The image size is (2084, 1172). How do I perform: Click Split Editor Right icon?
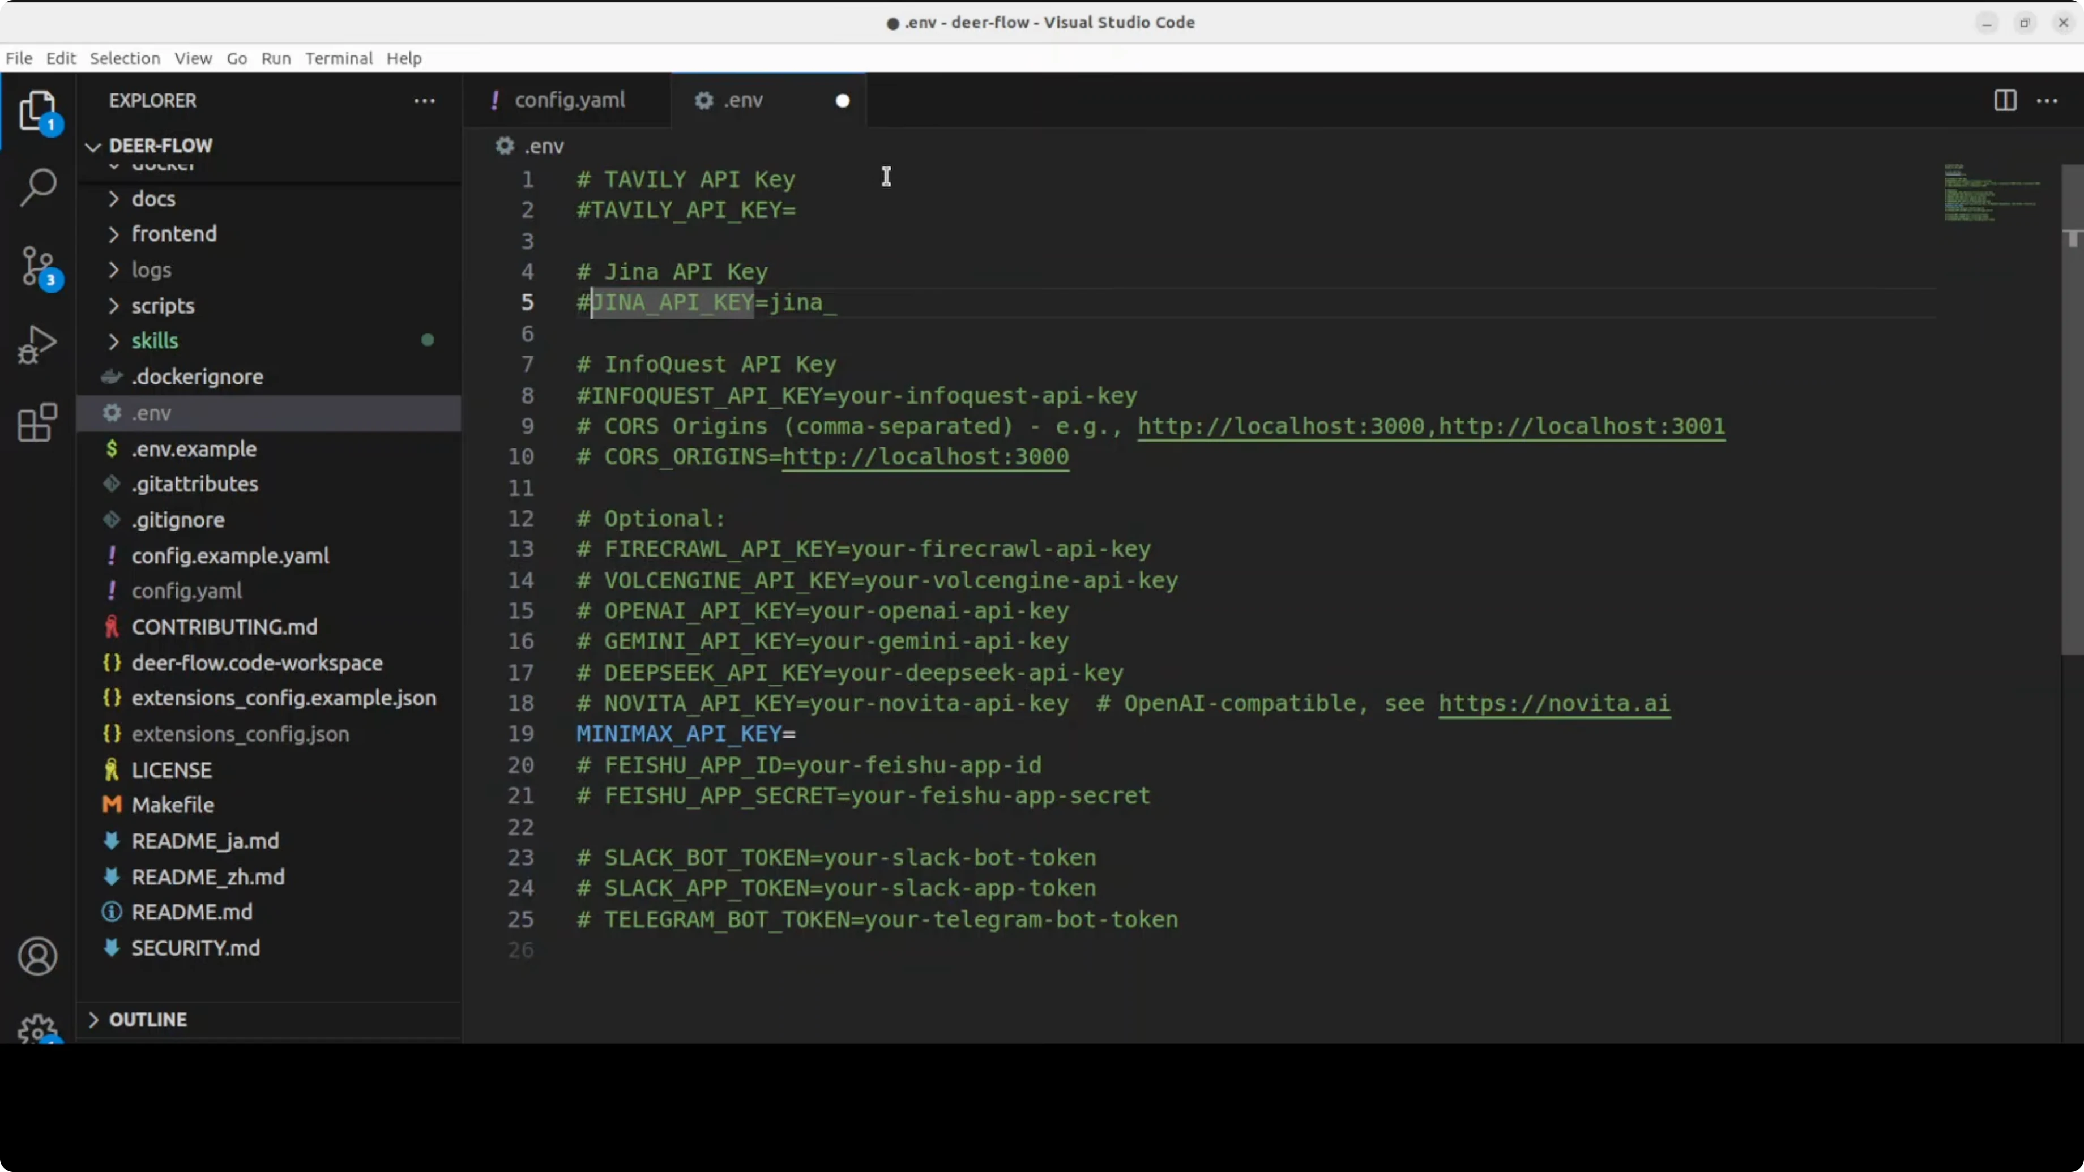pyautogui.click(x=2005, y=100)
